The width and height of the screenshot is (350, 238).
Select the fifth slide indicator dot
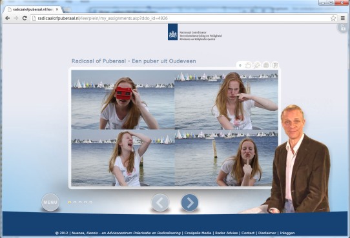(x=90, y=203)
